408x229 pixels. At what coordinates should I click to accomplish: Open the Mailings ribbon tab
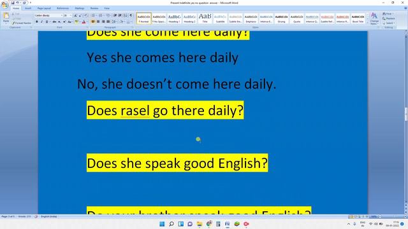click(79, 8)
